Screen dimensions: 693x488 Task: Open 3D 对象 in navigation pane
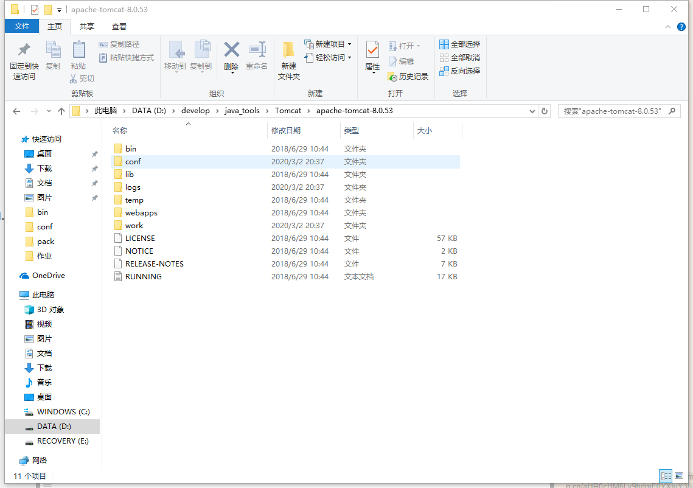point(44,310)
